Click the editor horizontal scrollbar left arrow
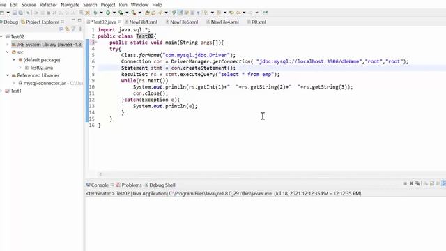The width and height of the screenshot is (446, 251). tap(100, 174)
